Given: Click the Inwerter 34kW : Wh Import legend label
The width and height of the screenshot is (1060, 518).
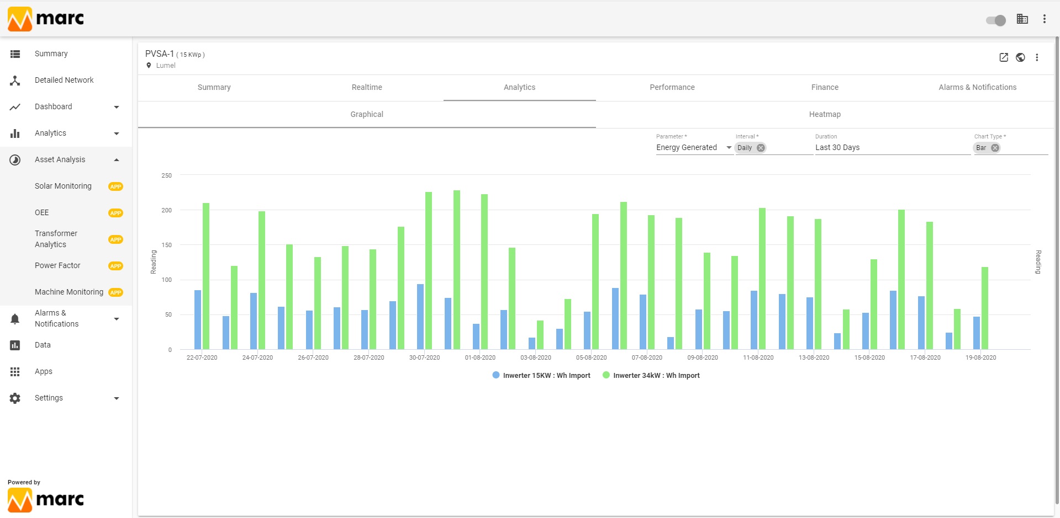Looking at the screenshot, I should tap(656, 376).
